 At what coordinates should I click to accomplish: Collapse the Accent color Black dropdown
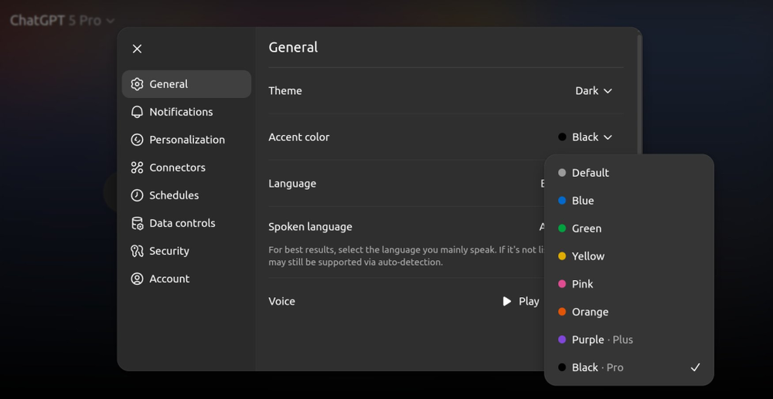tap(585, 137)
